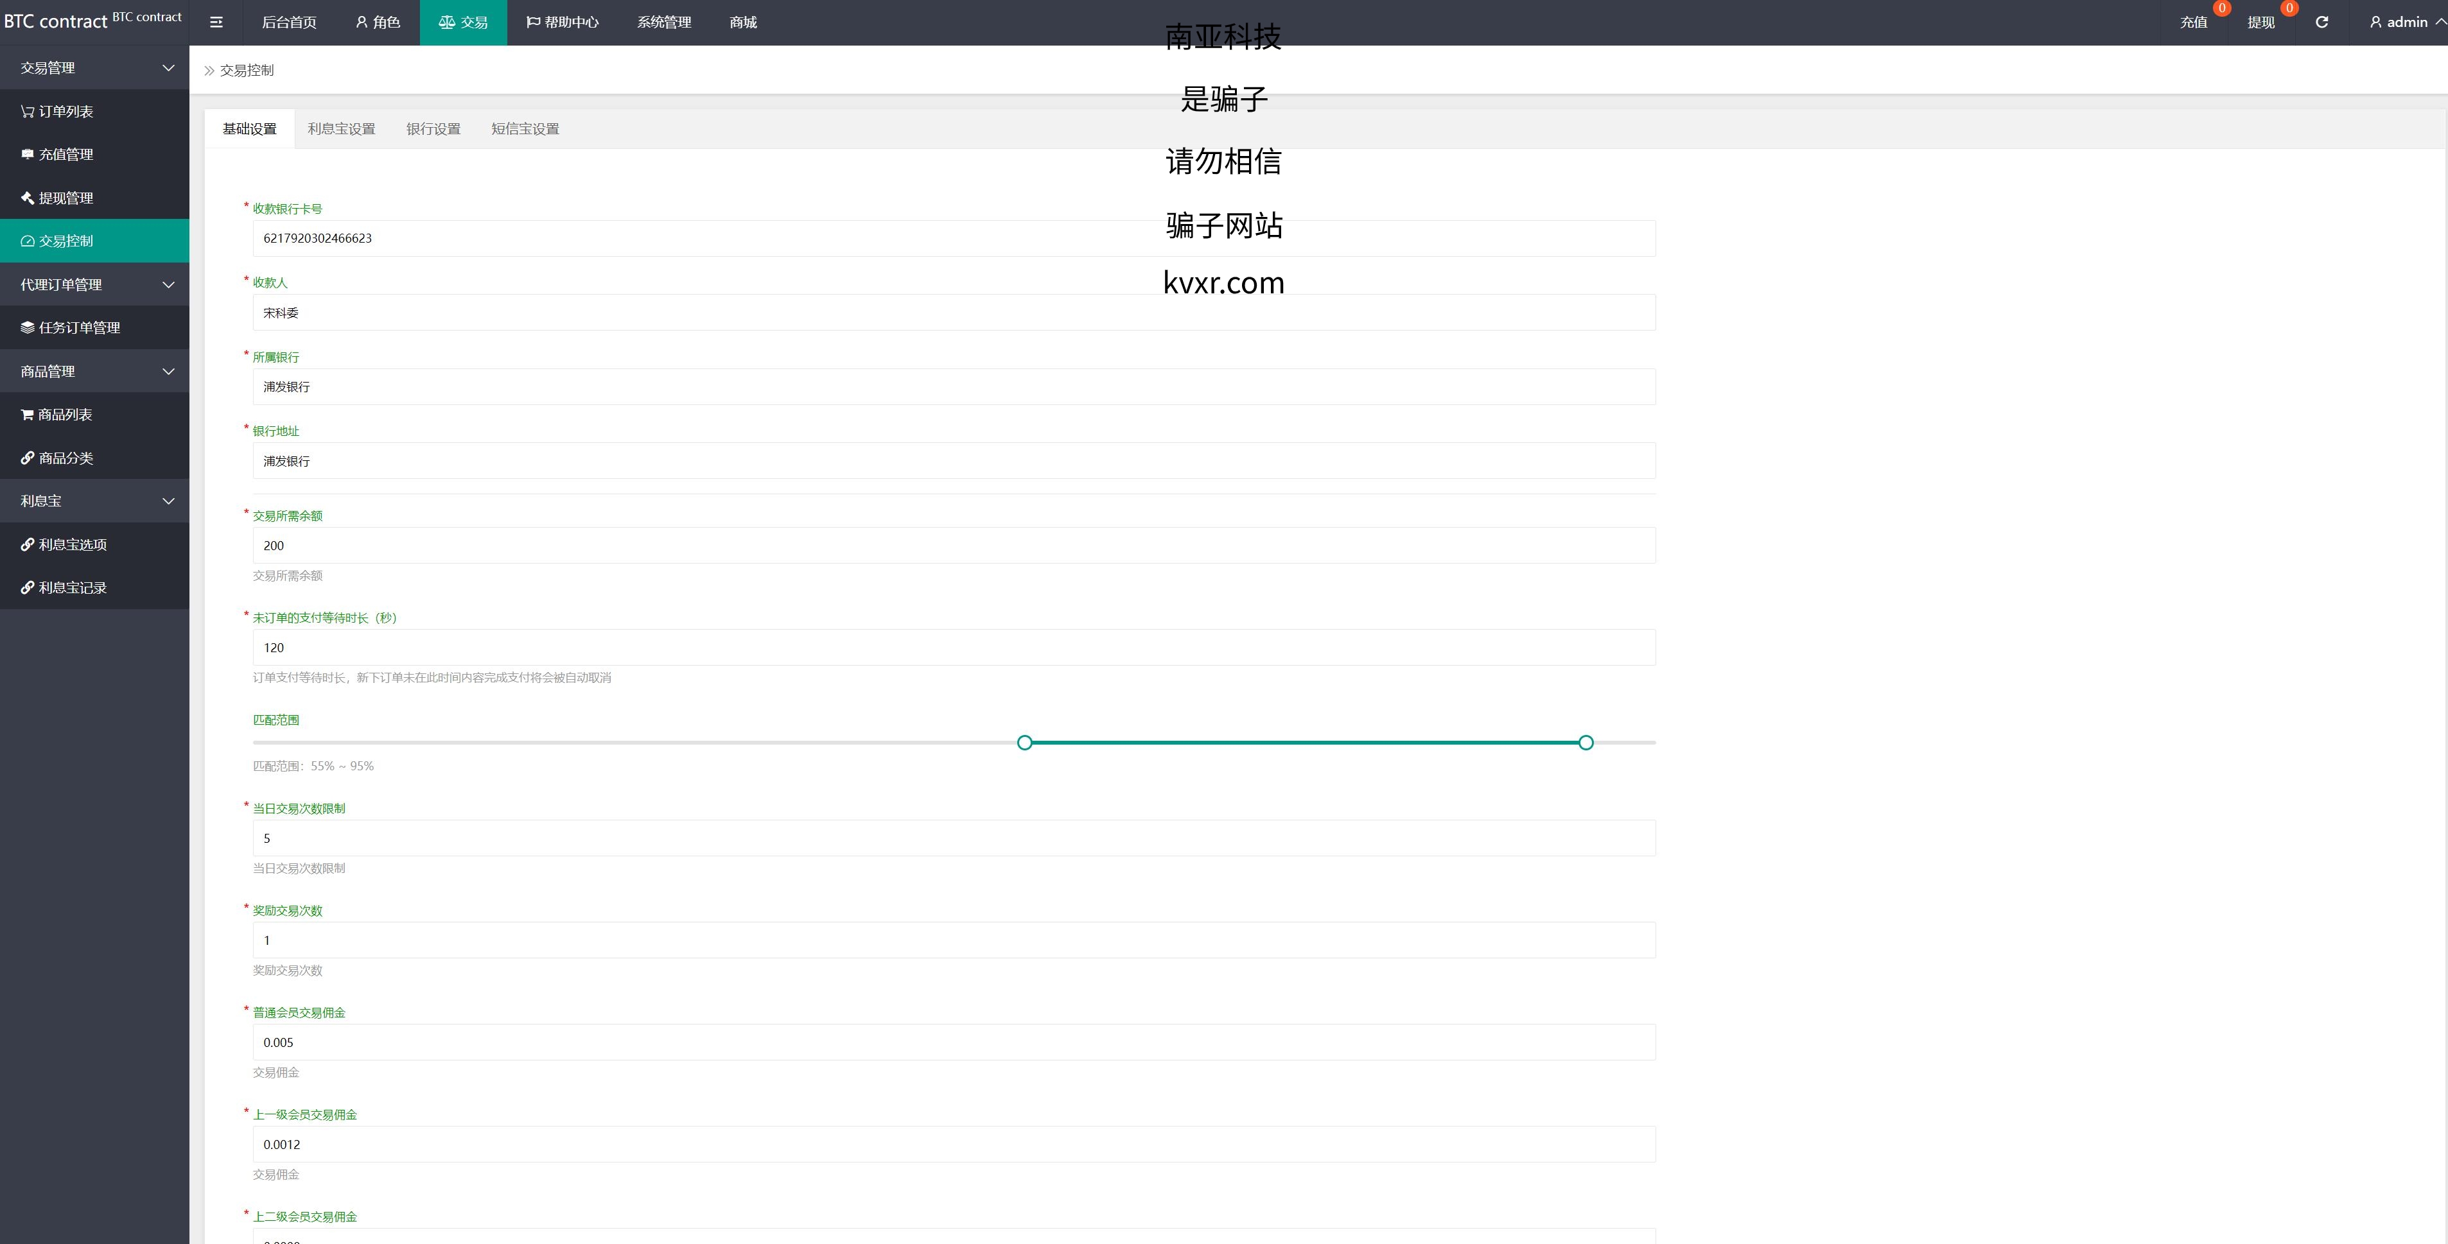
Task: Toggle sidebar collapse hamburger icon
Action: 216,22
